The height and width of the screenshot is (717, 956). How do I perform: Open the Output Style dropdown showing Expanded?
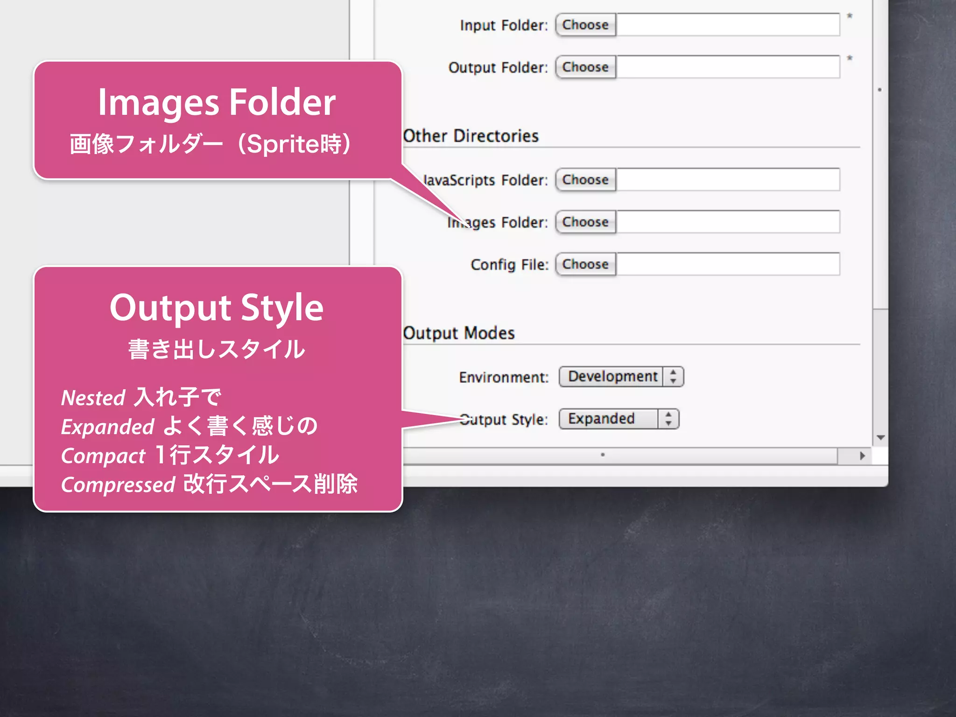619,419
